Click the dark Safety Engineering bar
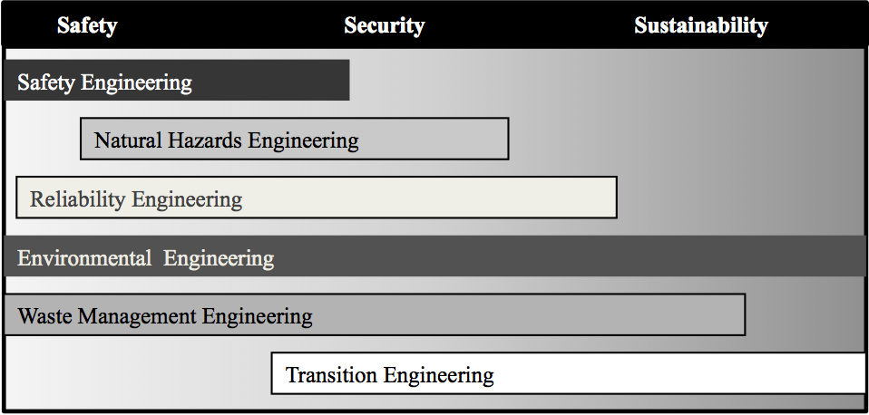The image size is (869, 415). [177, 81]
